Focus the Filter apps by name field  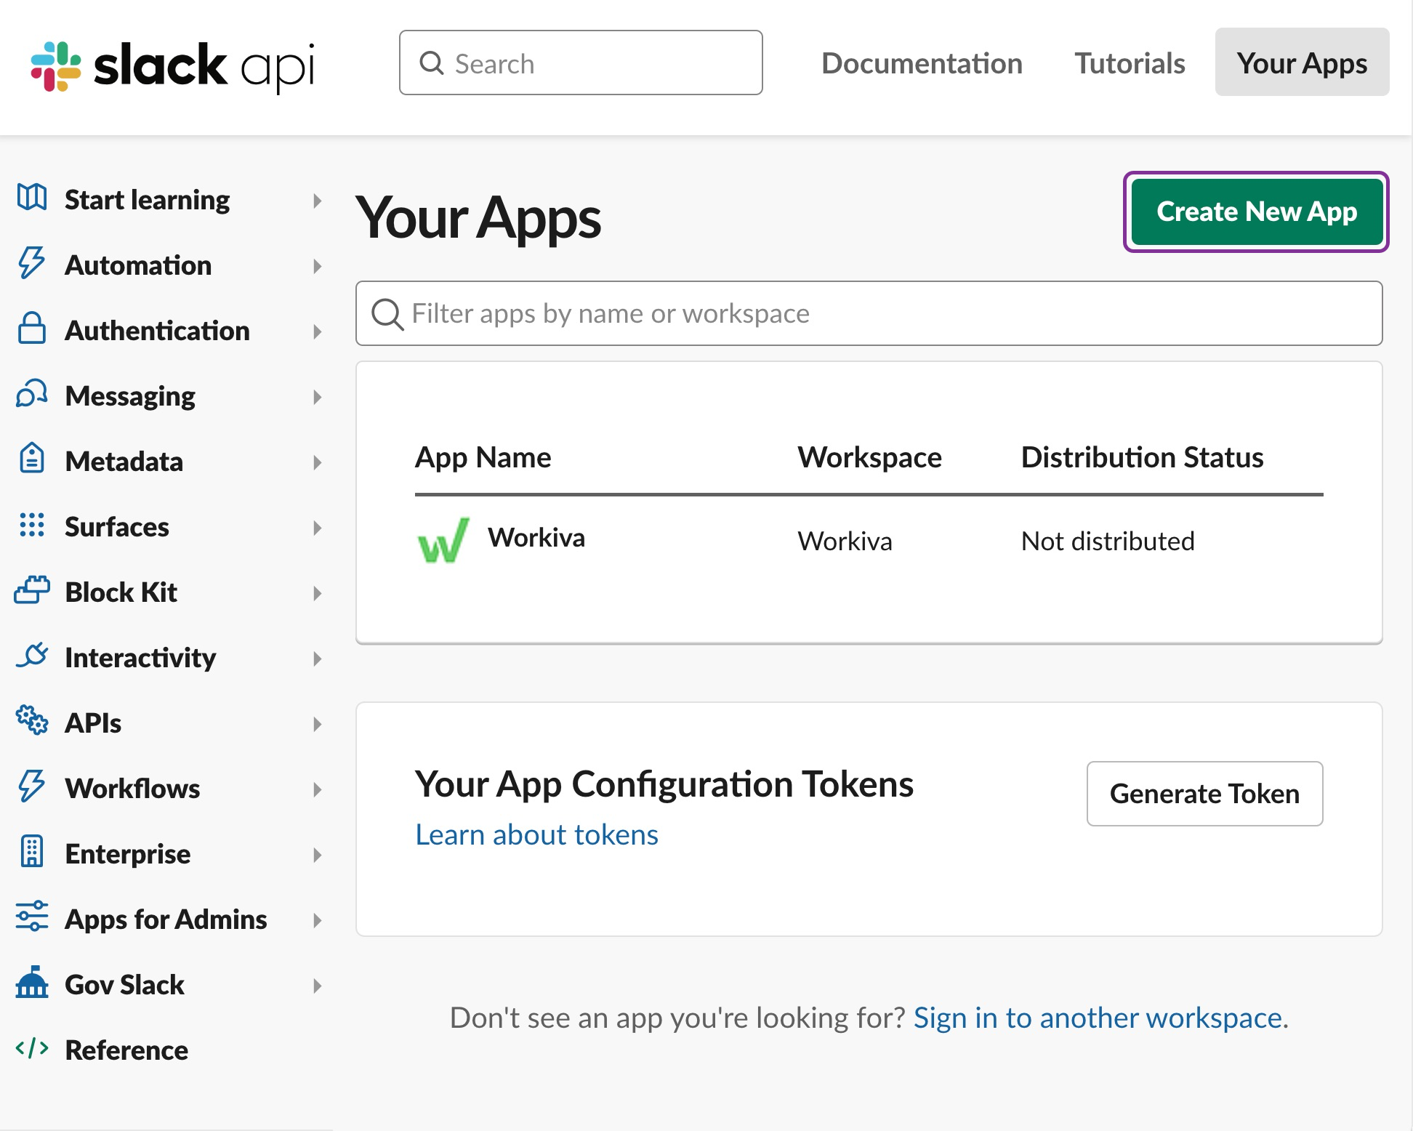(x=869, y=313)
